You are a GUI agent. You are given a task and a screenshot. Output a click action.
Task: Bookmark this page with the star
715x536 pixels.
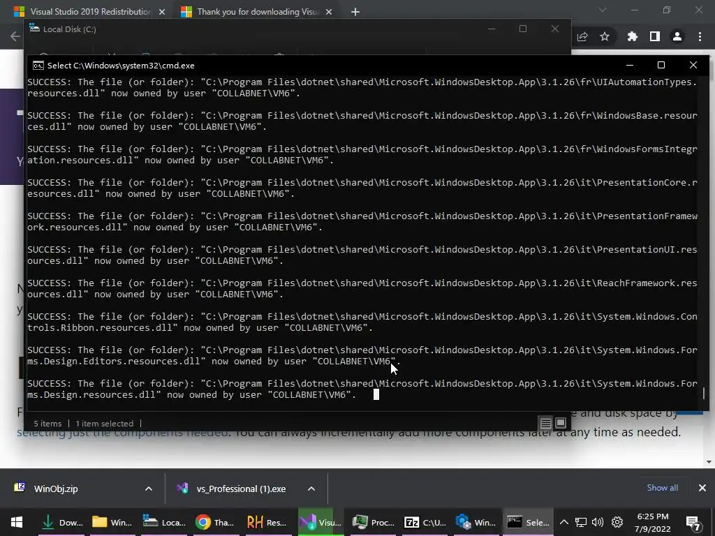point(605,36)
